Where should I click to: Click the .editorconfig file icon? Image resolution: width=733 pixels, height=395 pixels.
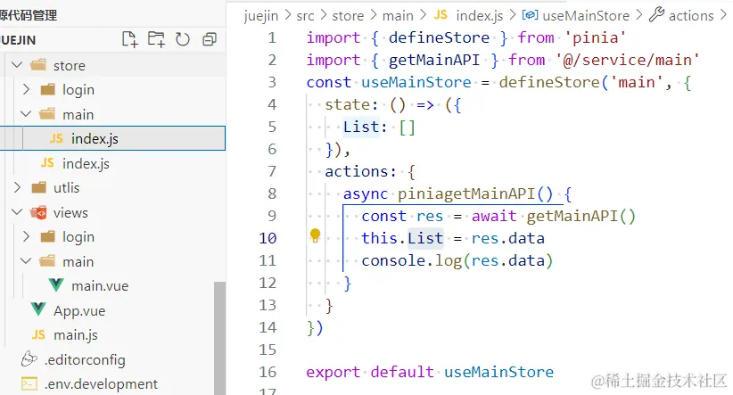coord(29,359)
